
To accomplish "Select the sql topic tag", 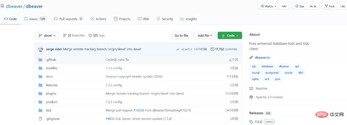I will 254,66.
